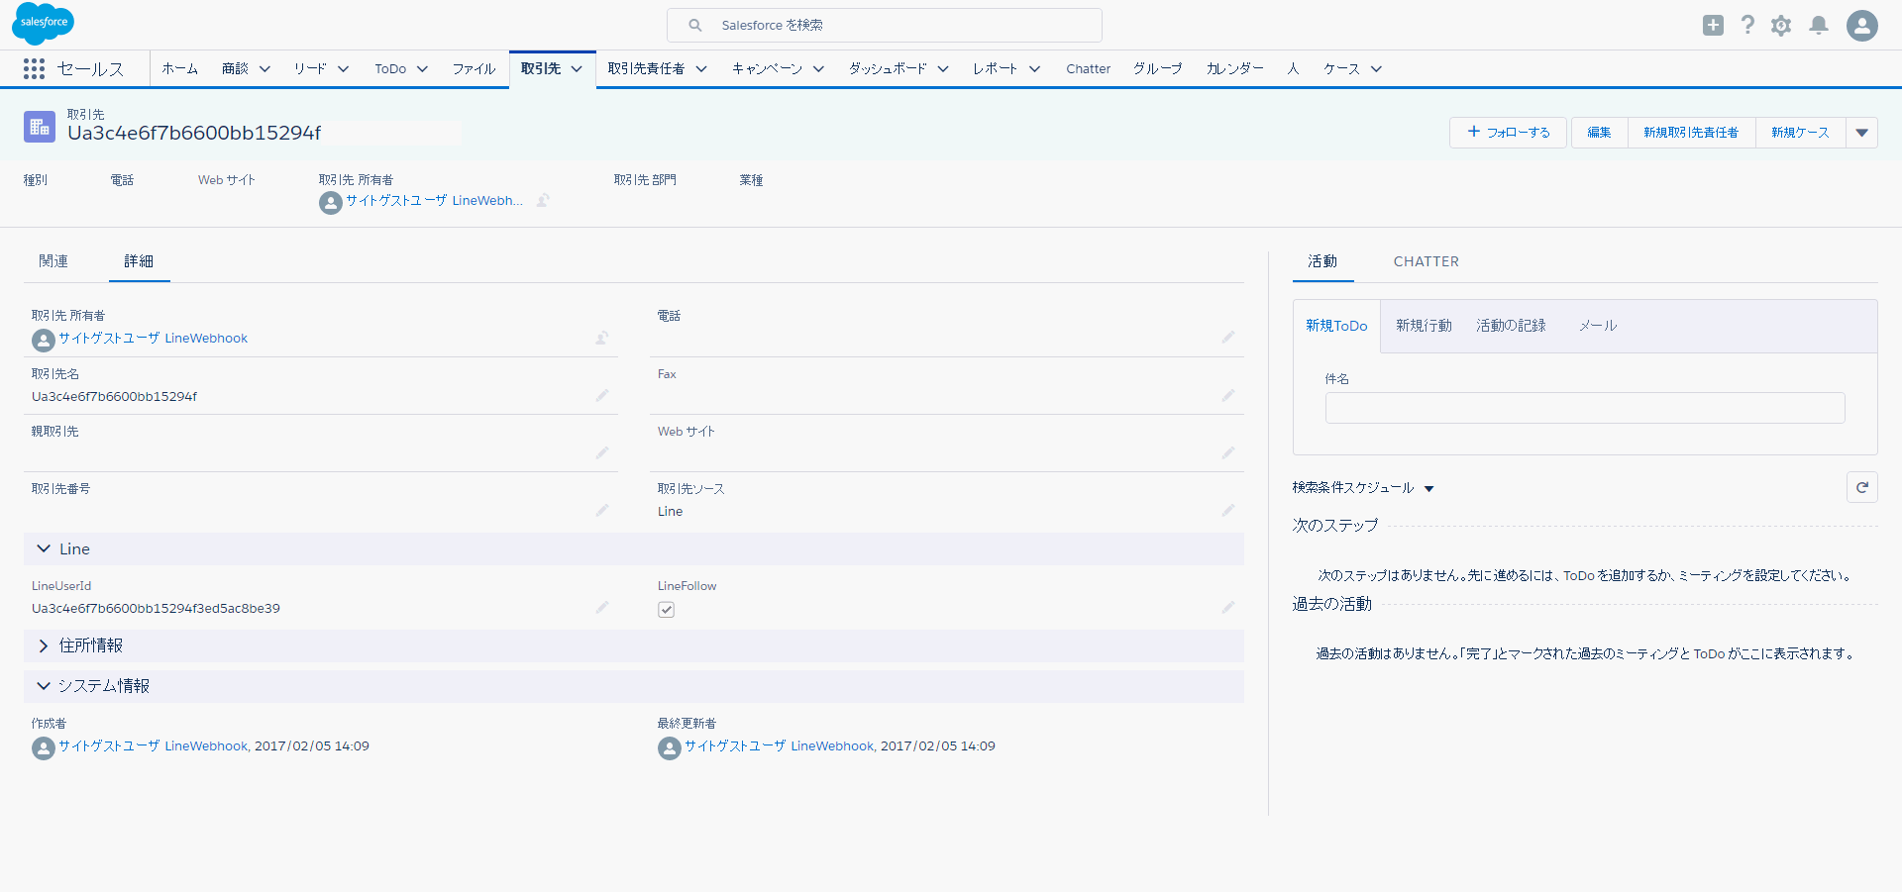
Task: Select the 新規行動 activity tab
Action: click(x=1424, y=326)
